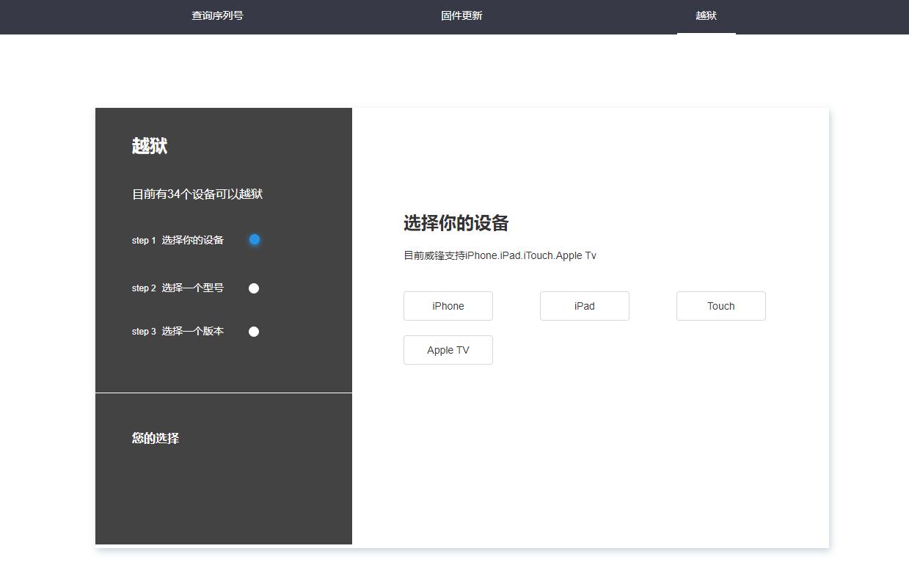Select the iPhone device button
Screen dimensions: 909x587
pyautogui.click(x=448, y=306)
